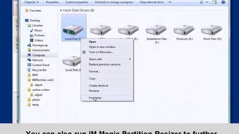Toggle the preview pane icon
Viewport: 239px width, 134px height.
pos(215,2)
